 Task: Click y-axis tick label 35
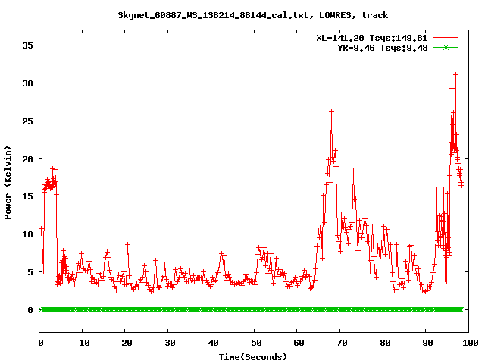27,45
